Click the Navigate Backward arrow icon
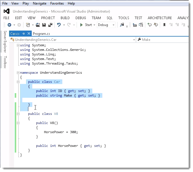This screenshot has width=193, height=172. coord(9,25)
